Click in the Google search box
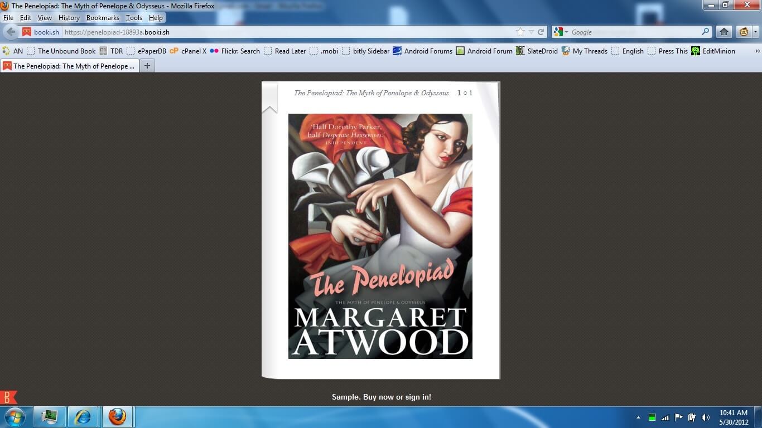 [635, 32]
